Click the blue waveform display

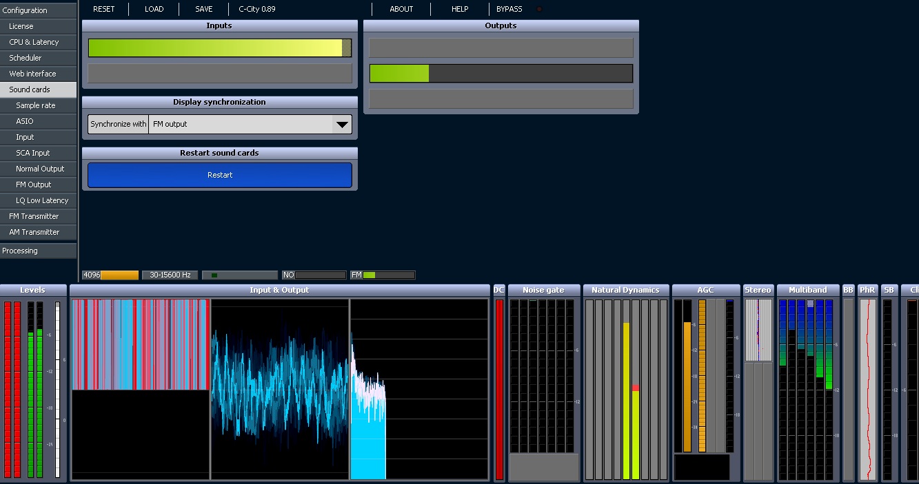[x=280, y=389]
